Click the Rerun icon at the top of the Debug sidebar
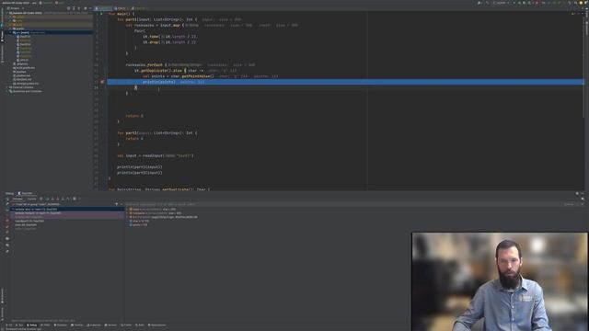 tap(7, 199)
